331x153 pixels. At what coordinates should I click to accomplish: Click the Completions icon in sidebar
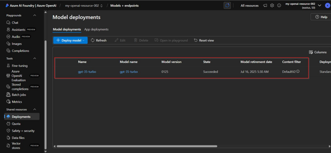tap(8, 51)
